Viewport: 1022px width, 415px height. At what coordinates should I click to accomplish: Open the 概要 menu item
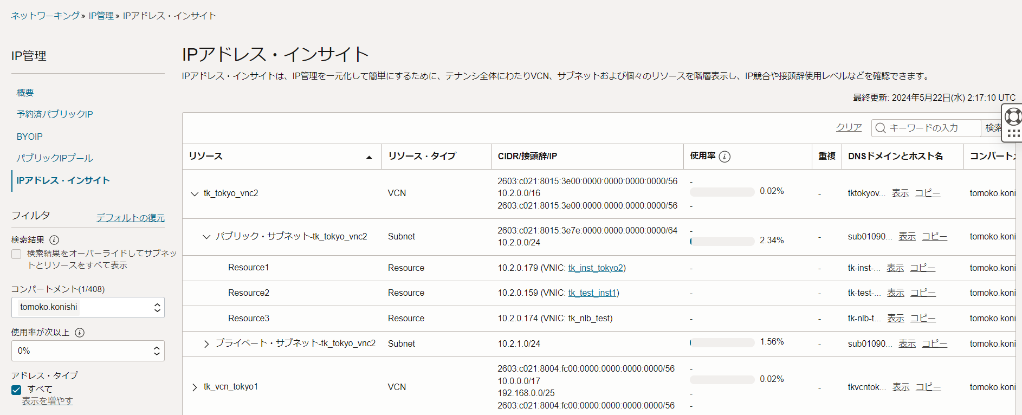pos(25,93)
